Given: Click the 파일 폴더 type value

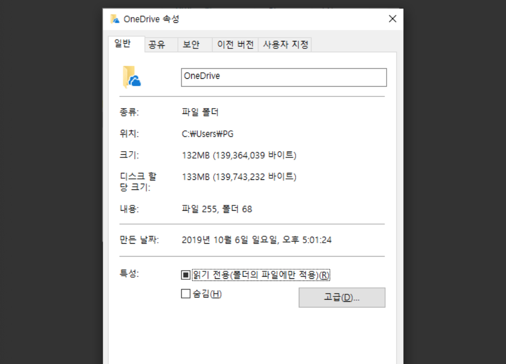Looking at the screenshot, I should pyautogui.click(x=200, y=112).
